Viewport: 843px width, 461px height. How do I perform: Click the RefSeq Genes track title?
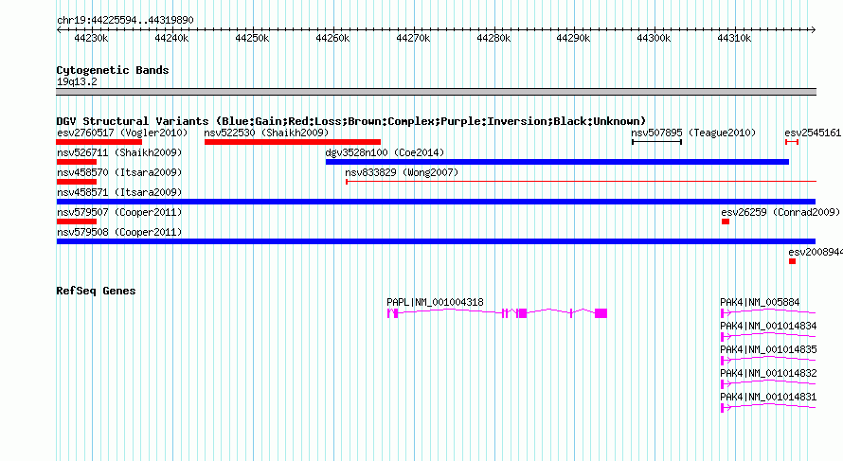click(96, 291)
